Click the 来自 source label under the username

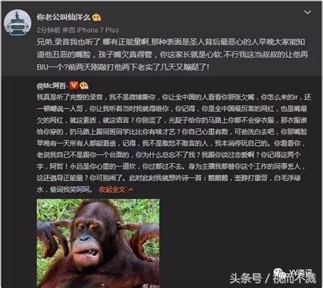coord(69,30)
